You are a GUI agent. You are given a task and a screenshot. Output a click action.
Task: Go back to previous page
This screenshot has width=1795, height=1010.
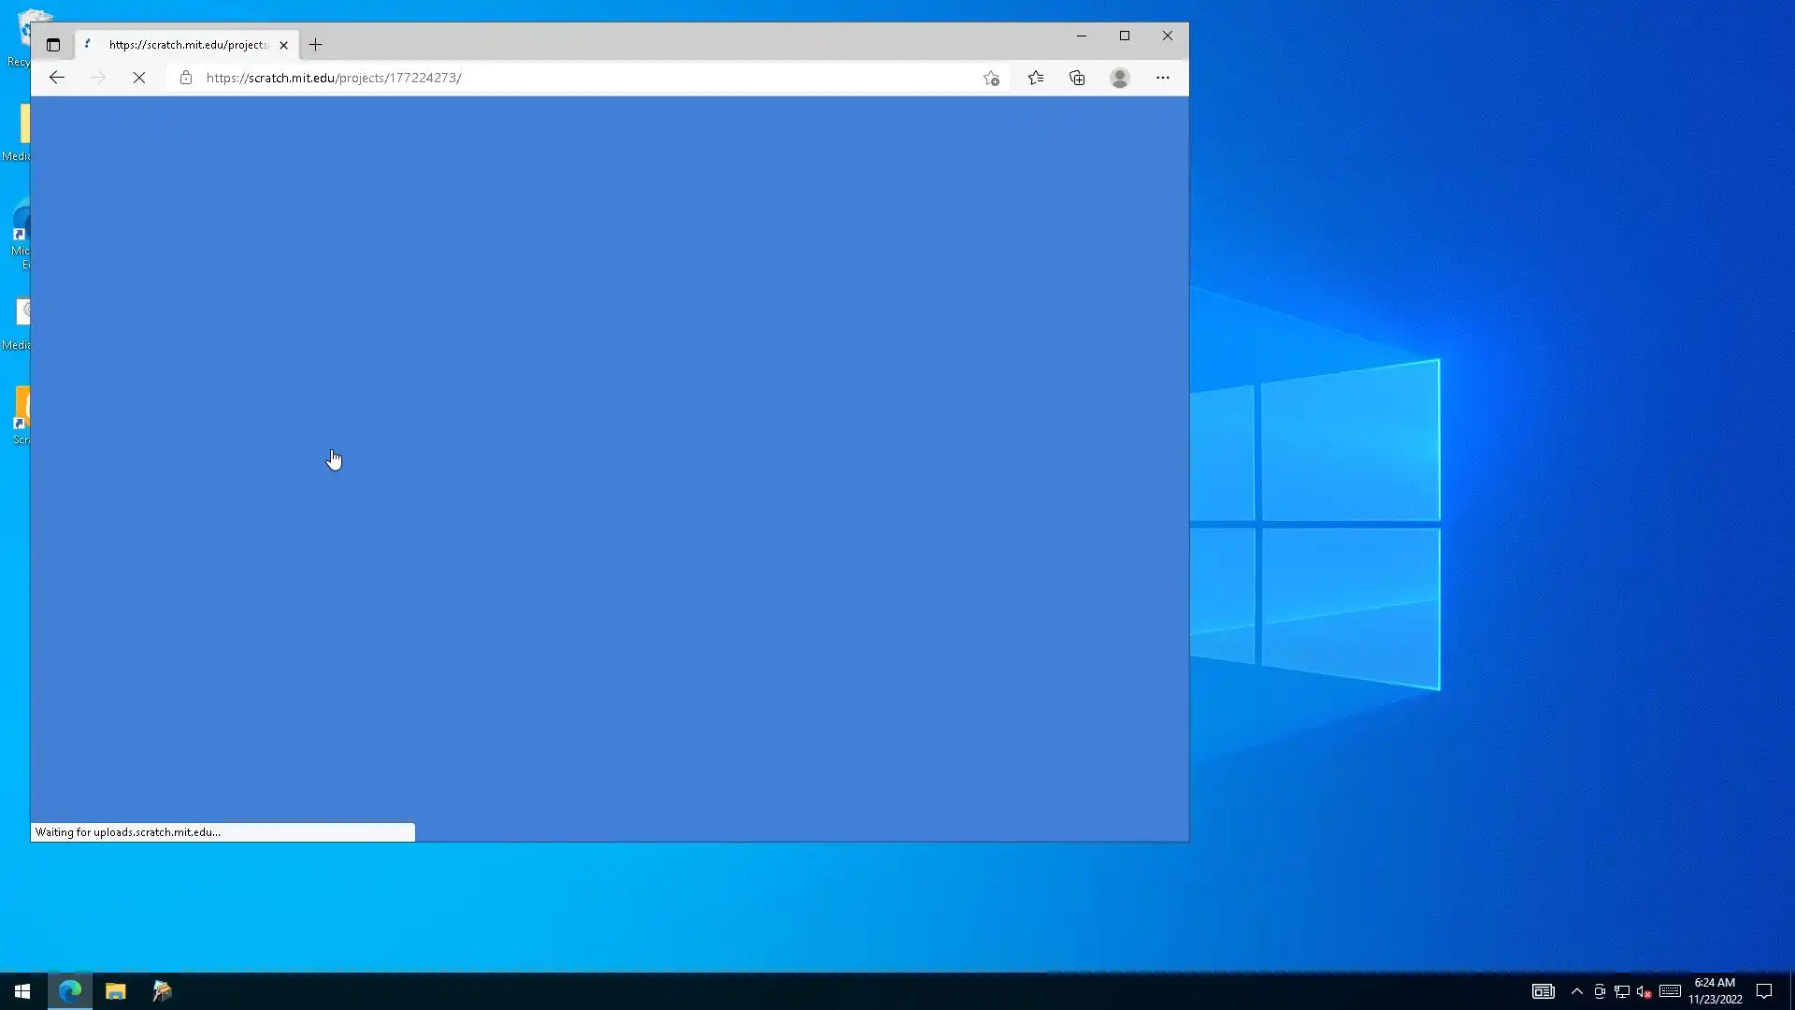(57, 78)
